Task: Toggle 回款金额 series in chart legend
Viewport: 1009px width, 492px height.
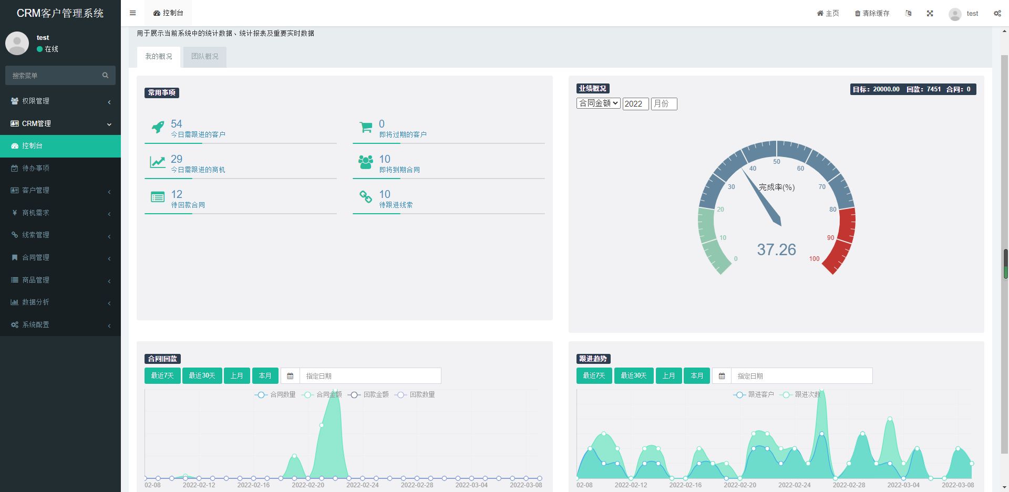Action: point(368,395)
